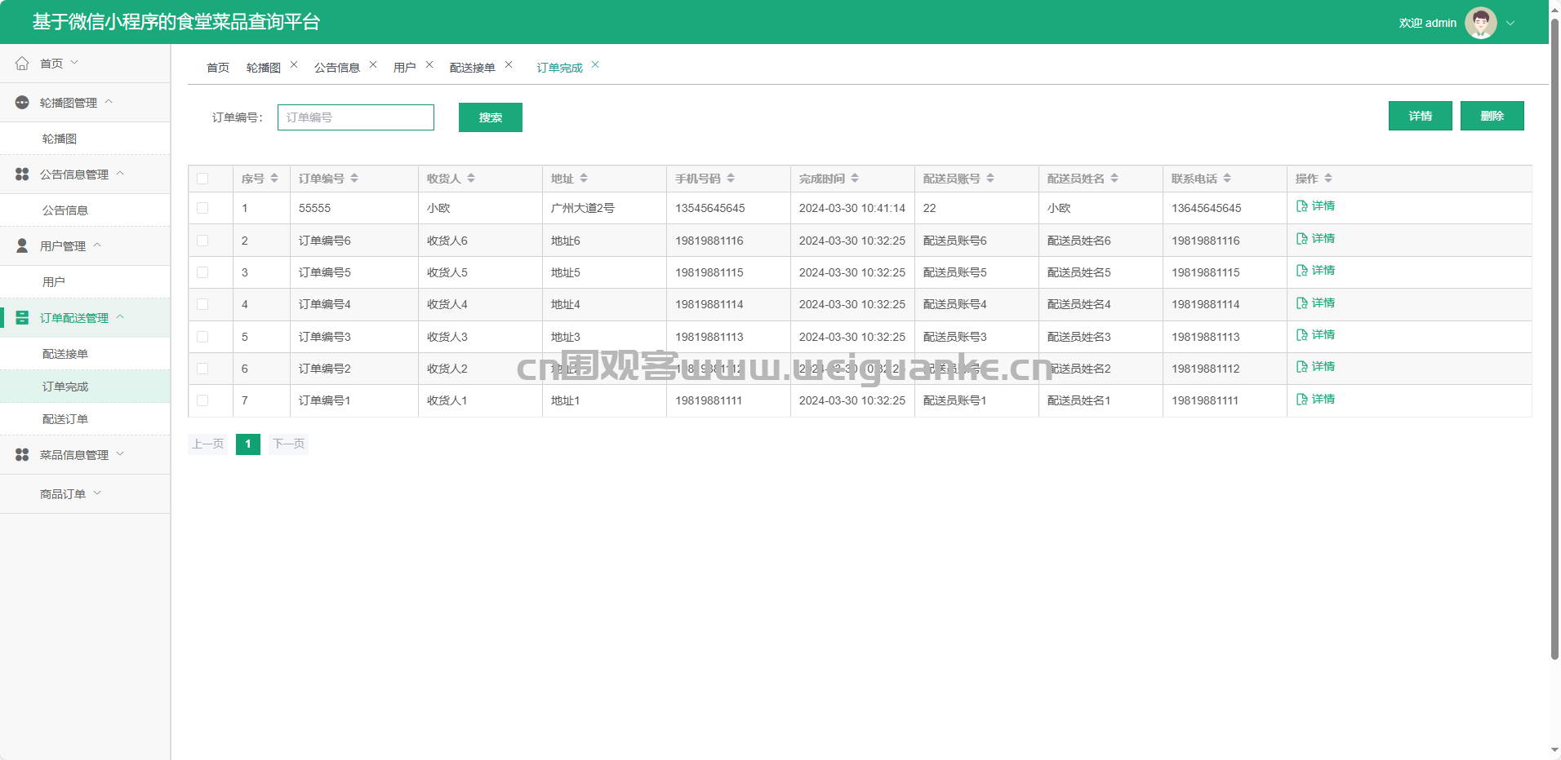Viewport: 1561px width, 760px height.
Task: Focus the 订单编号 search input field
Action: 356,117
